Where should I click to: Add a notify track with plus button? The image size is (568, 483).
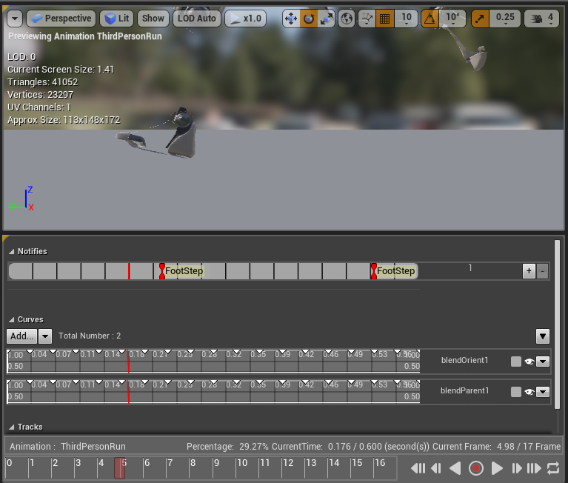(x=529, y=271)
